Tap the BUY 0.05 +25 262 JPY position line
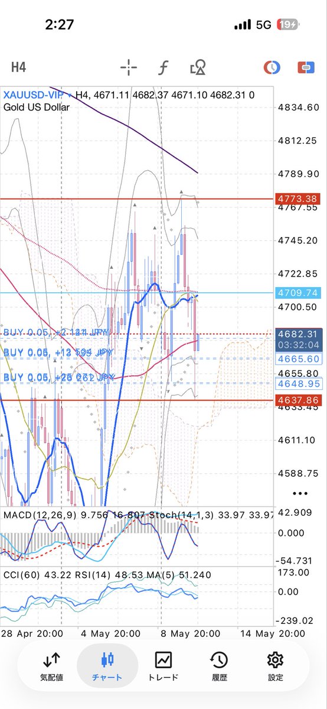327x709 pixels. (58, 376)
